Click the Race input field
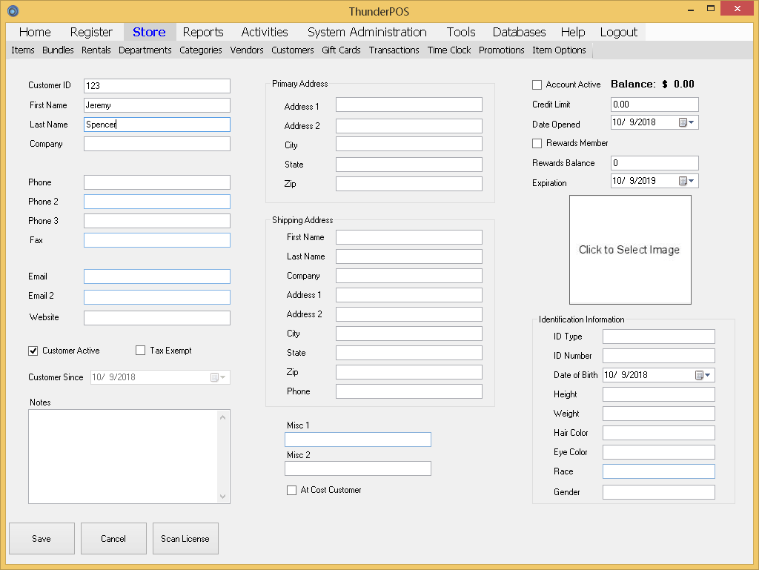 coord(659,471)
